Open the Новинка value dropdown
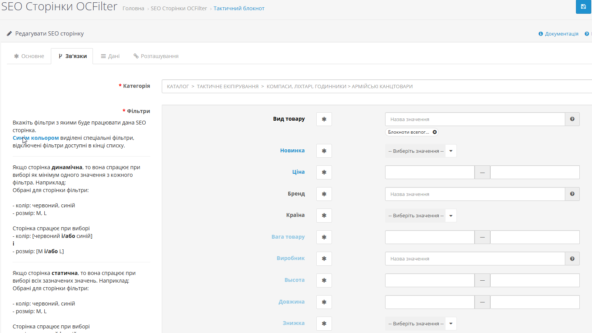The height and width of the screenshot is (333, 592). coord(421,151)
